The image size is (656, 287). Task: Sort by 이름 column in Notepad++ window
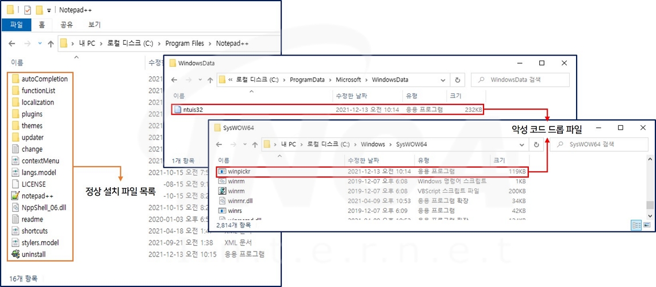click(17, 63)
